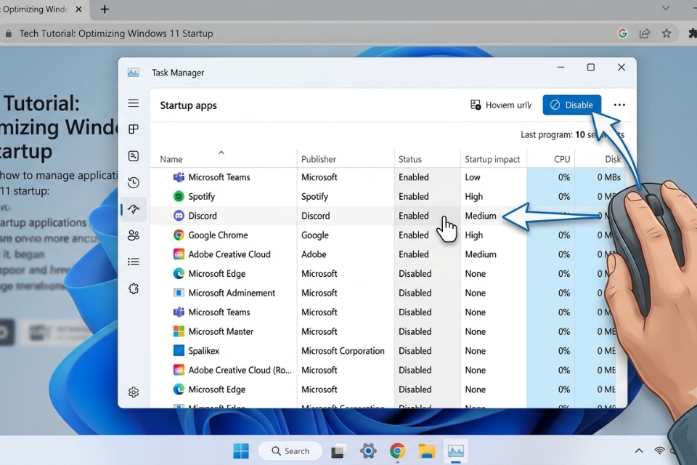The image size is (697, 465).
Task: Bookmark the page with the star icon
Action: (667, 33)
